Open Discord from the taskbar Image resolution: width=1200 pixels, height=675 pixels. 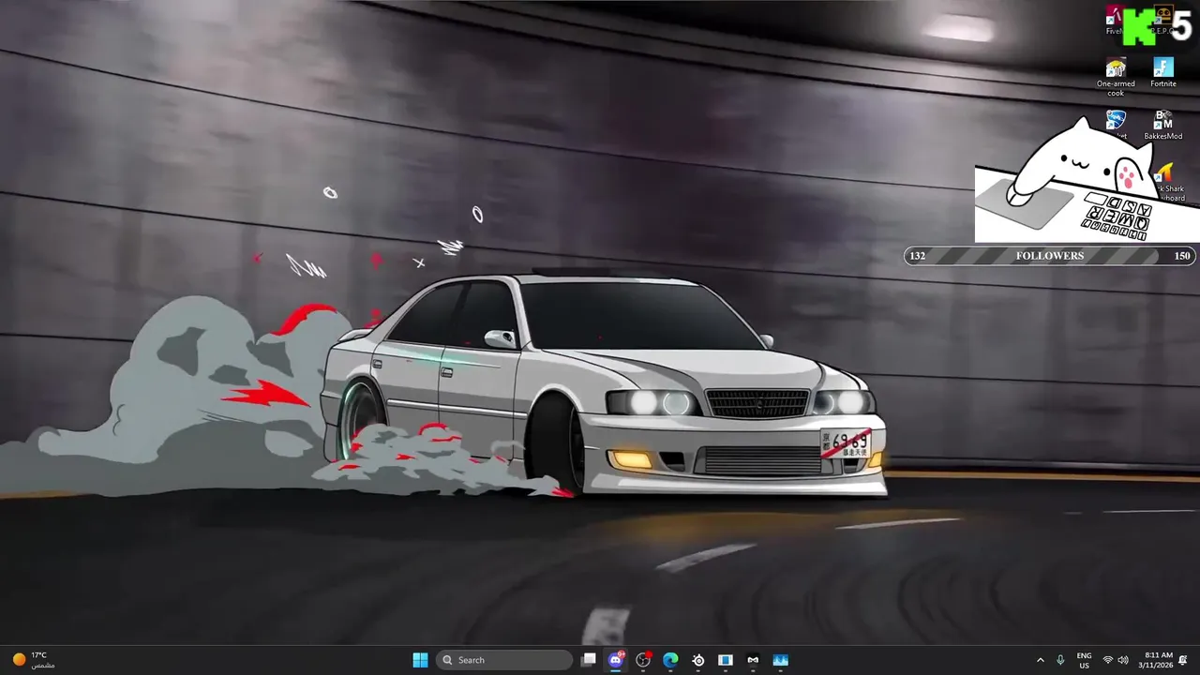616,660
